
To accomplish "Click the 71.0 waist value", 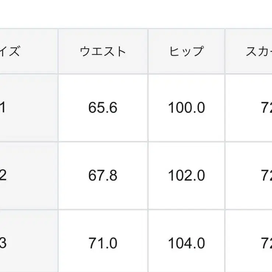I will [x=103, y=243].
